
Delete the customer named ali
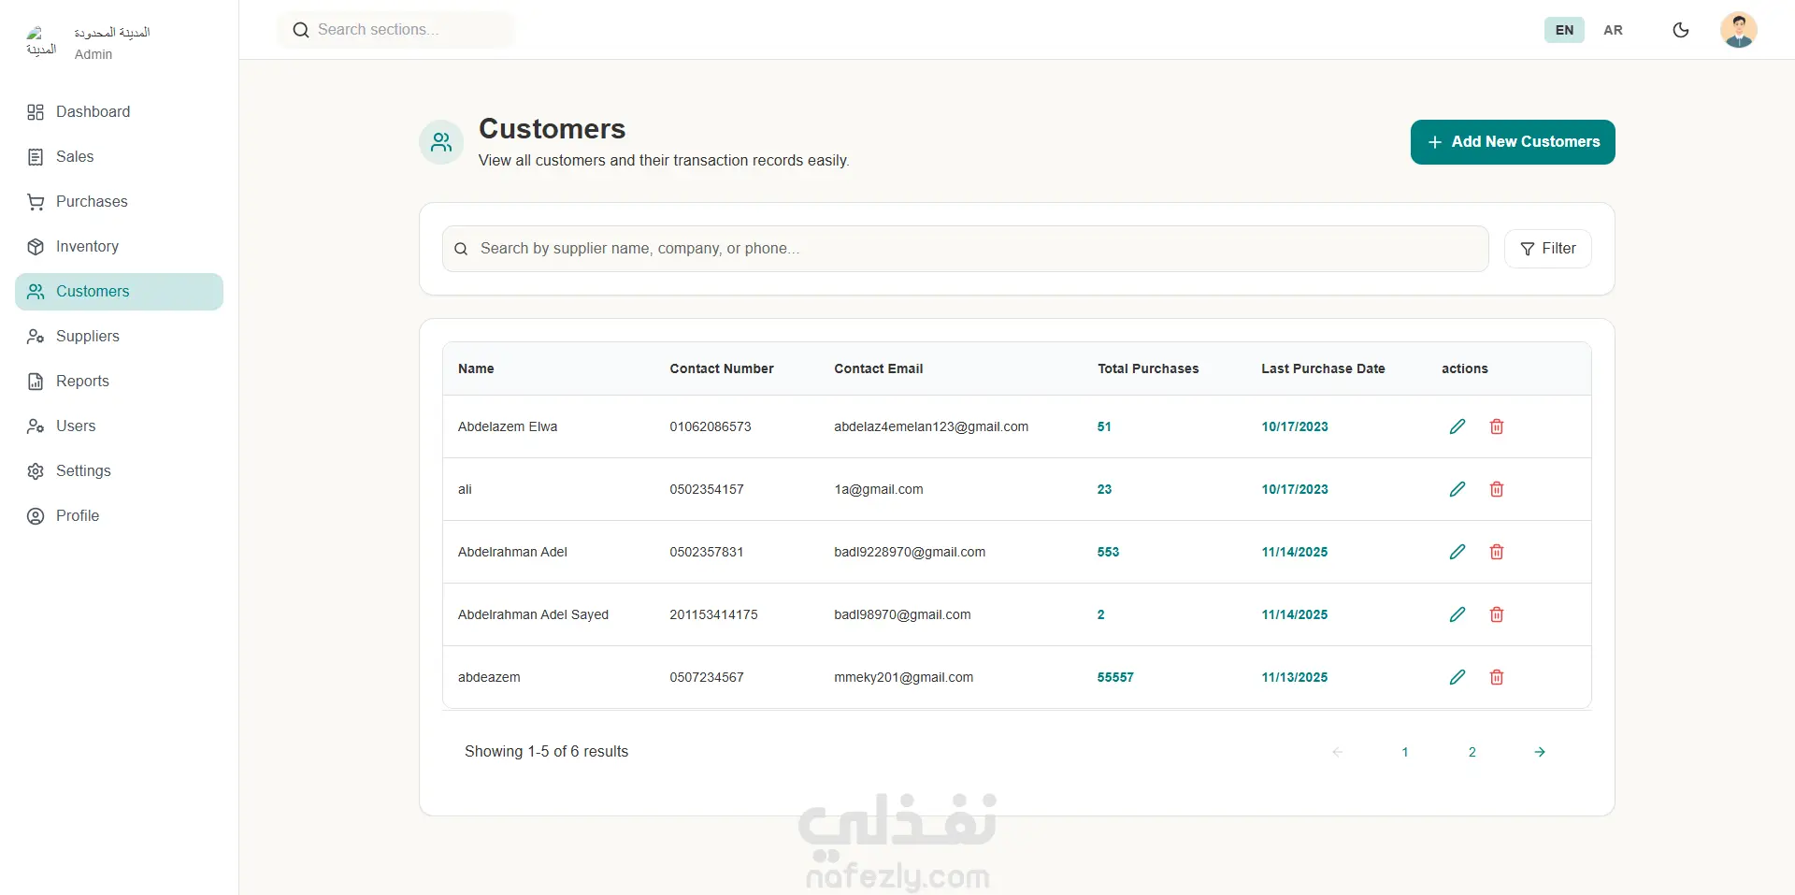tap(1496, 489)
